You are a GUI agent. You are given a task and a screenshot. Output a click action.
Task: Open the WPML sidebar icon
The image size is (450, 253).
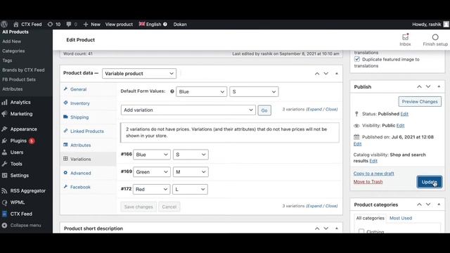click(x=4, y=202)
